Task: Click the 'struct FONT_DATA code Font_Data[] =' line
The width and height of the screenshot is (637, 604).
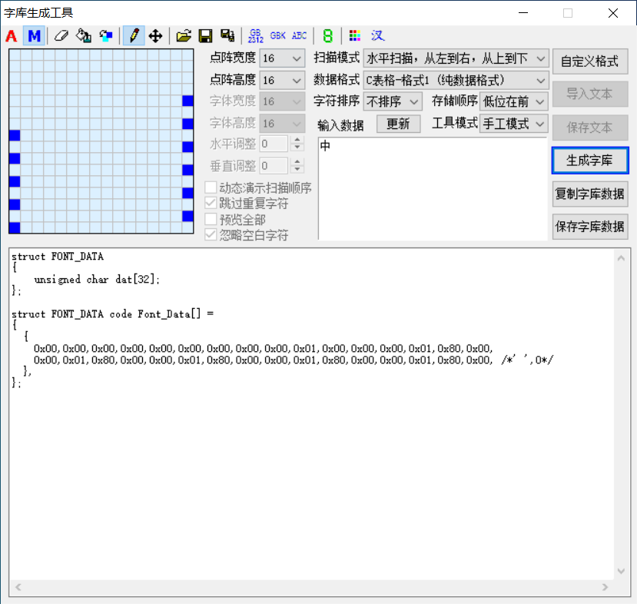Action: pos(112,314)
